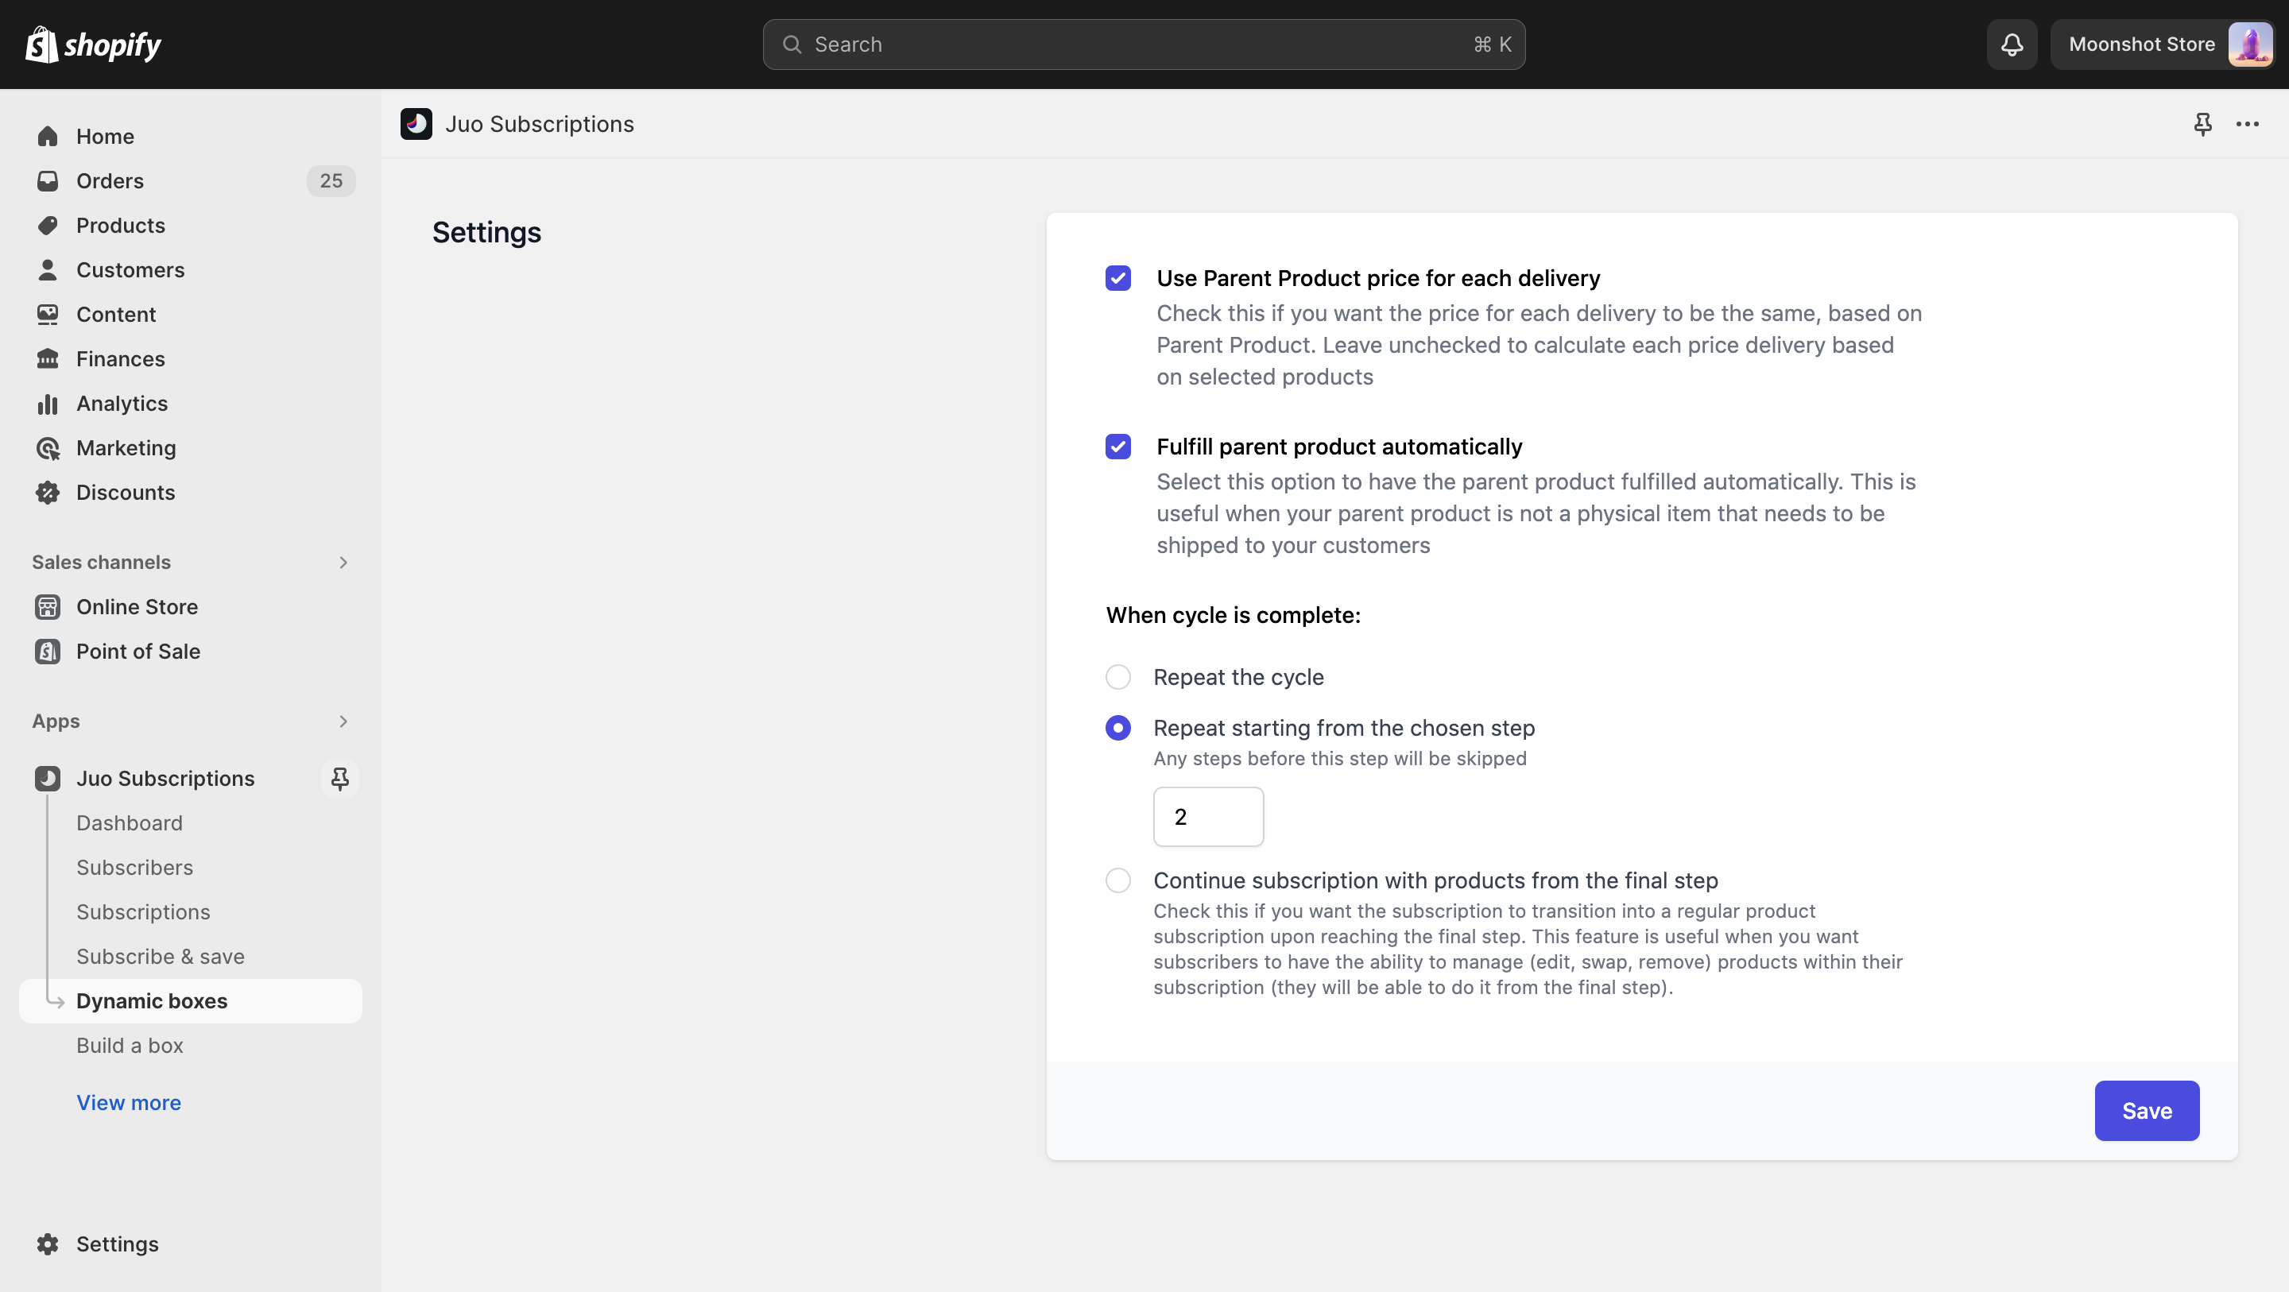Click the Point of Sale label
The height and width of the screenshot is (1292, 2289).
coord(138,652)
